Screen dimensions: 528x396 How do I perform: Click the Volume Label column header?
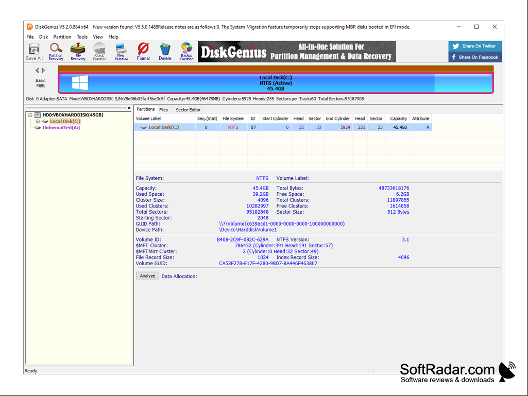[x=165, y=118]
